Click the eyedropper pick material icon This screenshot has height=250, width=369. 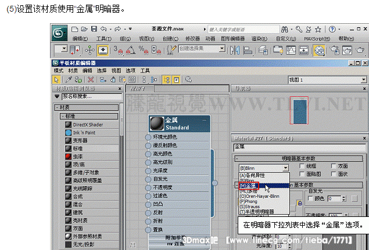coord(69,79)
